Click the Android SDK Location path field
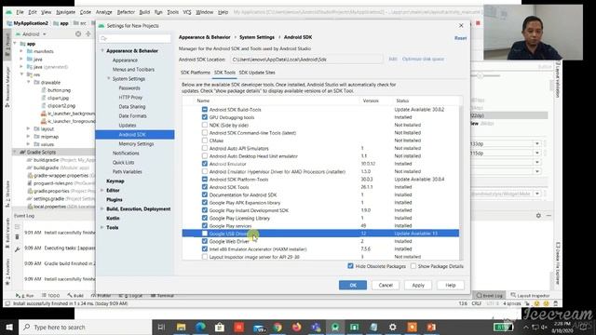596x335 pixels. (x=306, y=60)
